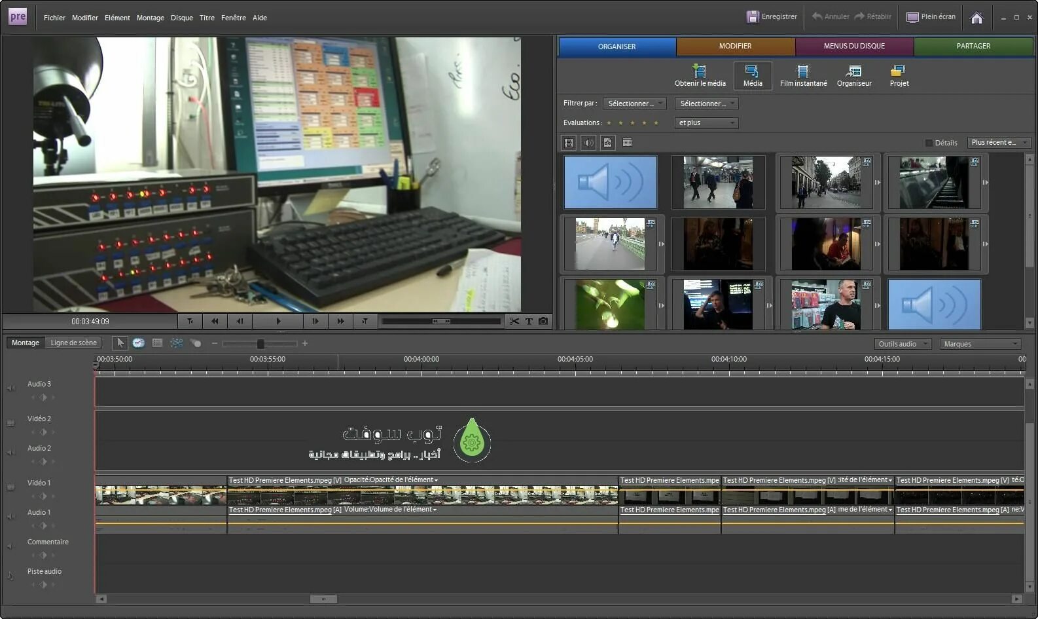
Task: Click the smart trim icon in timeline toolbar
Action: pyautogui.click(x=177, y=343)
